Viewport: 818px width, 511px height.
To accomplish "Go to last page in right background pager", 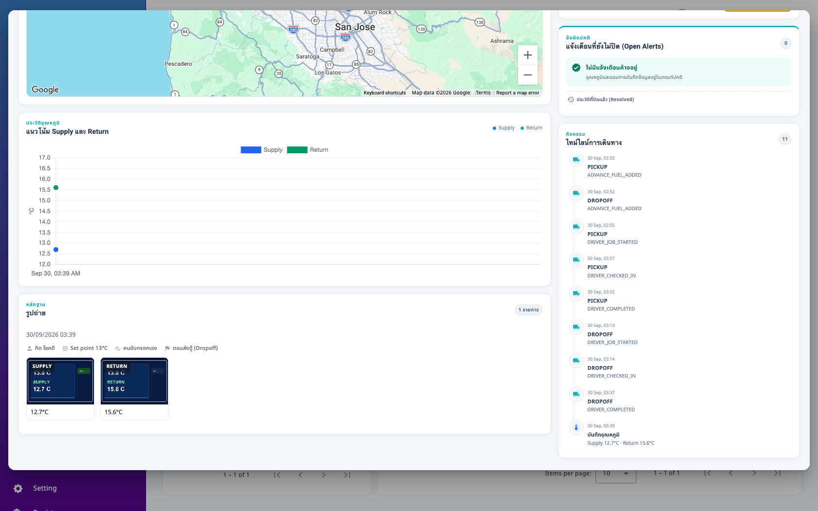I will 778,473.
